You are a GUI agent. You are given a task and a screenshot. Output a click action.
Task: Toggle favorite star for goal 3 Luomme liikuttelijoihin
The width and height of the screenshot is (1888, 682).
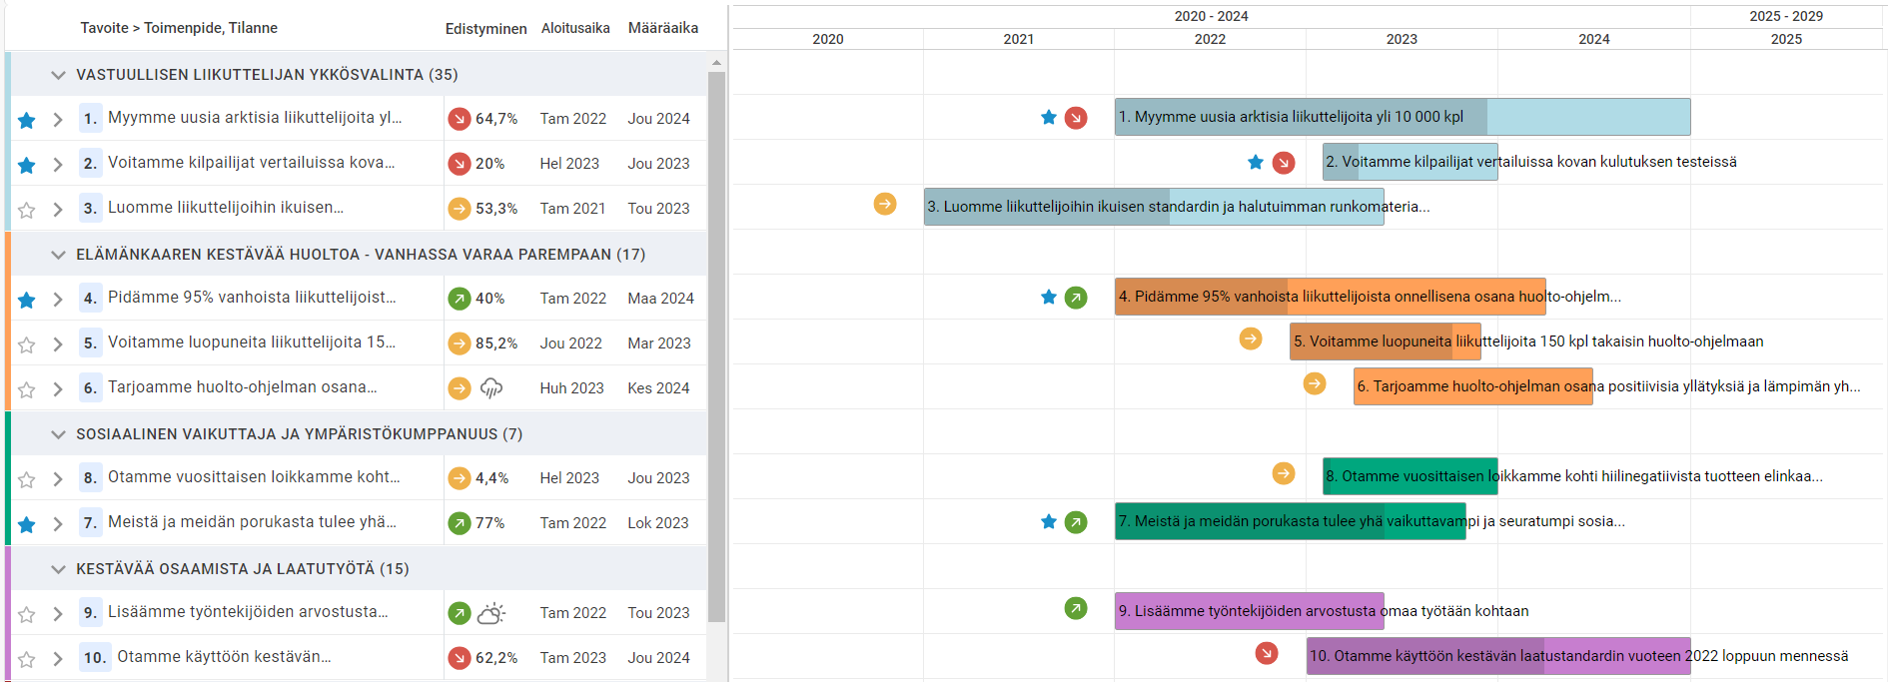27,210
